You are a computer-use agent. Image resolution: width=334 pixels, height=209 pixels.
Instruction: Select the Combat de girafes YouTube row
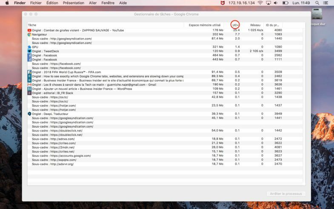tap(165, 30)
